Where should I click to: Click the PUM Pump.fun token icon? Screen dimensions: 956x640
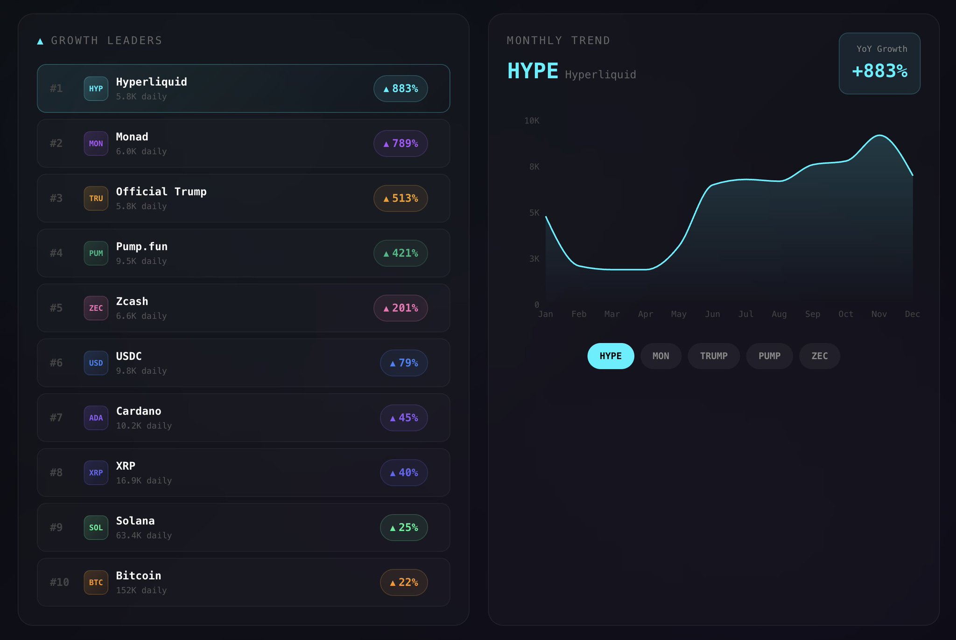tap(96, 253)
